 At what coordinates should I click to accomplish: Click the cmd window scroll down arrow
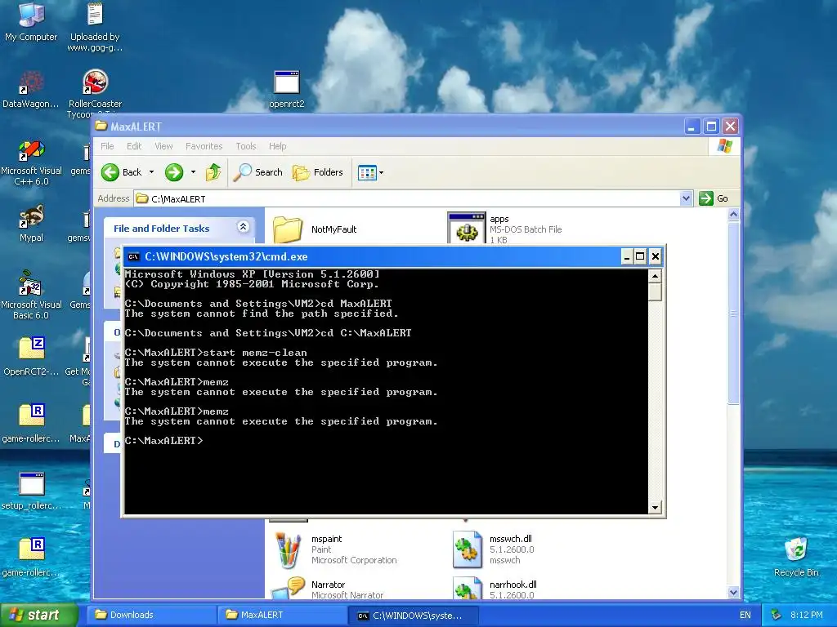655,507
